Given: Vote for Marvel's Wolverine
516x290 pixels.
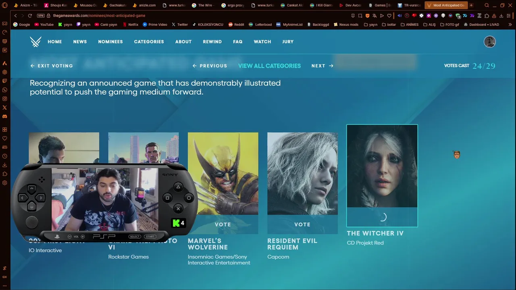Looking at the screenshot, I should [x=223, y=224].
